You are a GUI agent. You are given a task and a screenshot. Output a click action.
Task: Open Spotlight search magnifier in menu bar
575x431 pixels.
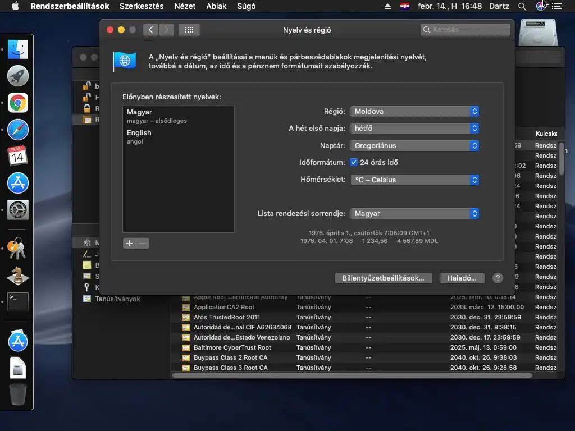tap(522, 6)
